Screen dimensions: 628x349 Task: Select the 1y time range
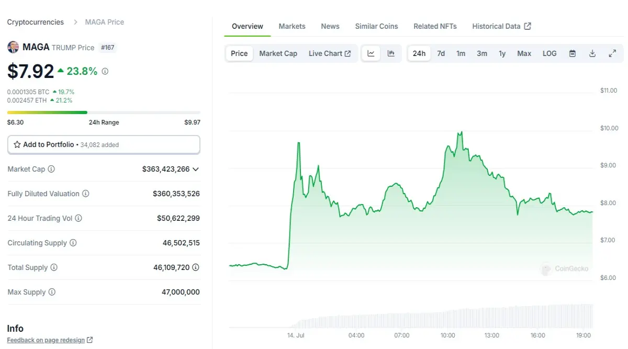click(x=502, y=53)
